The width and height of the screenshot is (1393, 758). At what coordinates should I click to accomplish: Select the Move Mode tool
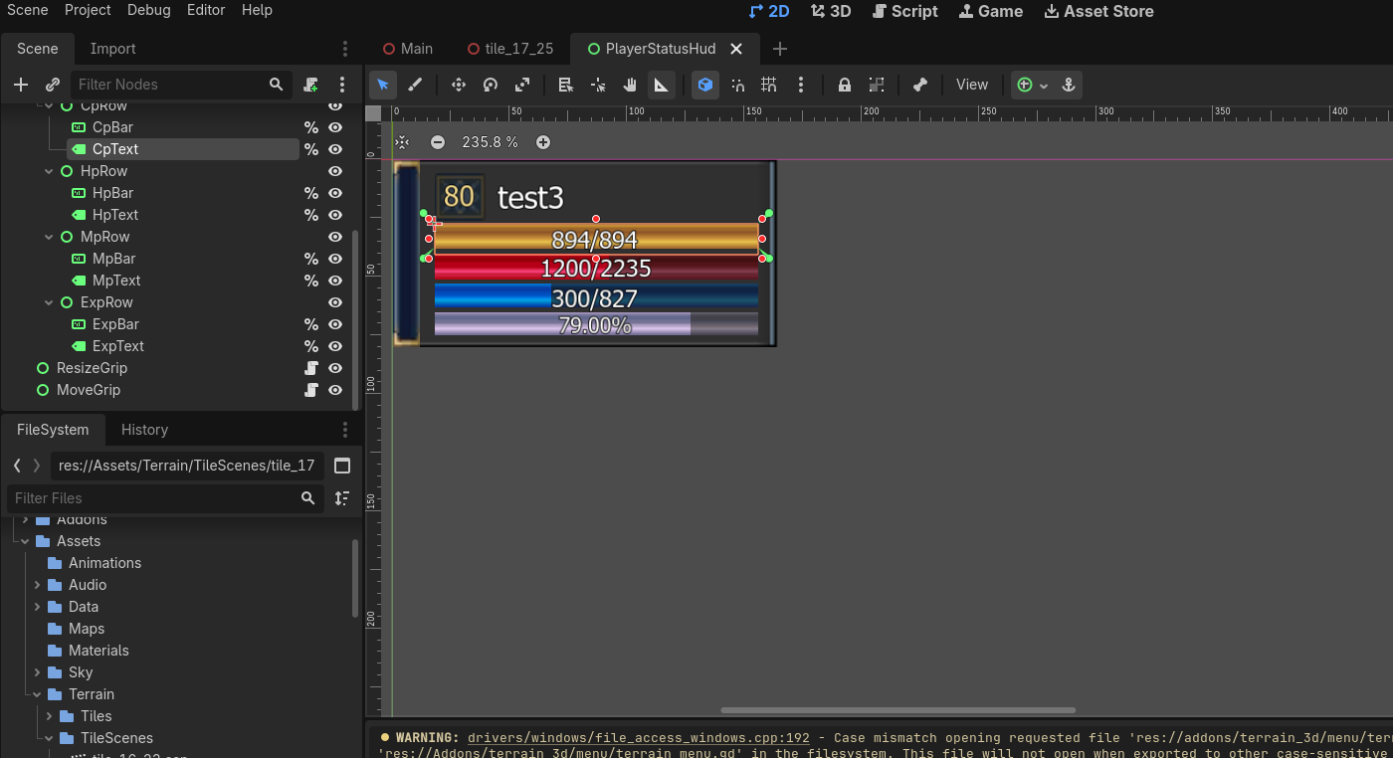(x=459, y=85)
